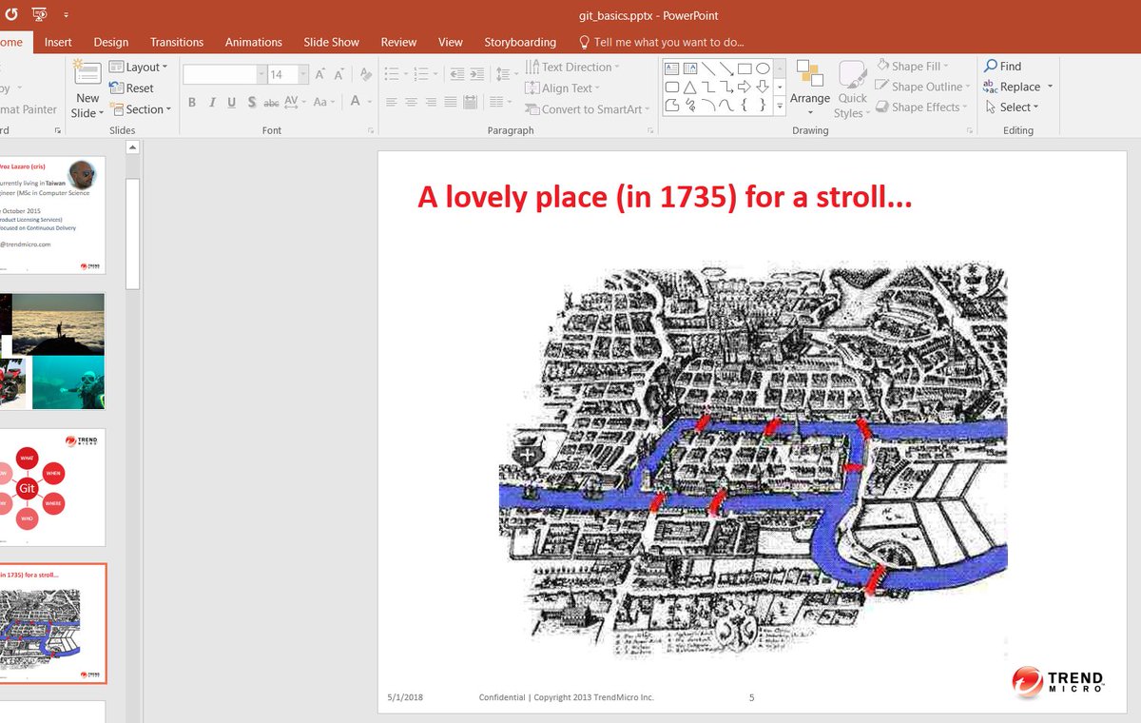
Task: Open the Section dropdown
Action: [x=141, y=108]
